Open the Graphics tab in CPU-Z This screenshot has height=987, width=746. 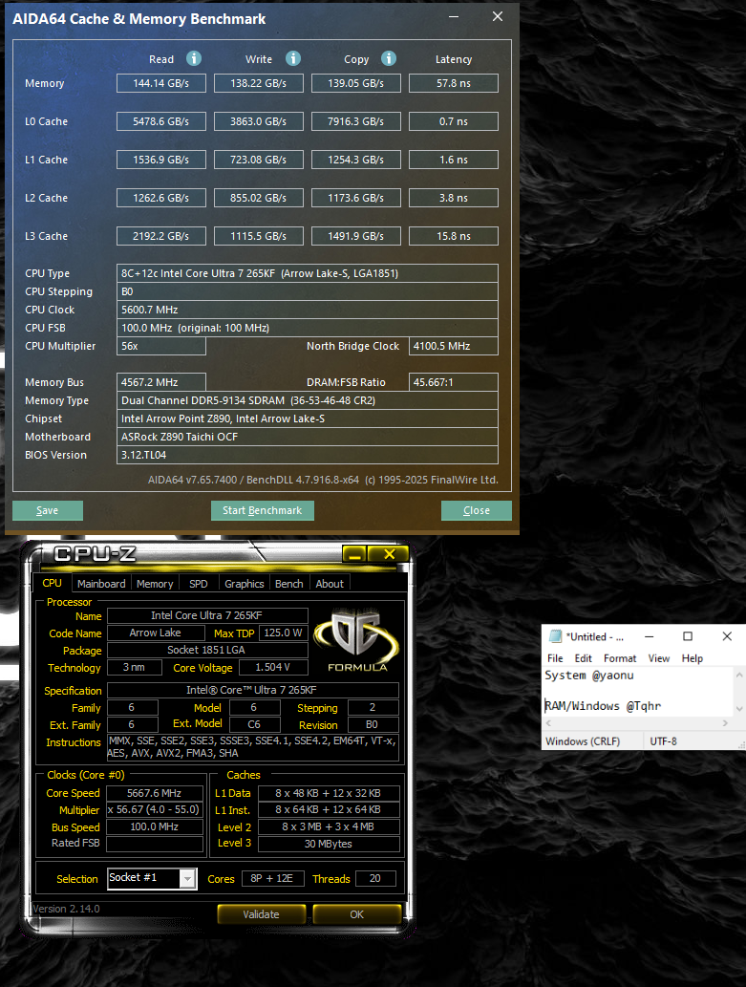pos(245,584)
